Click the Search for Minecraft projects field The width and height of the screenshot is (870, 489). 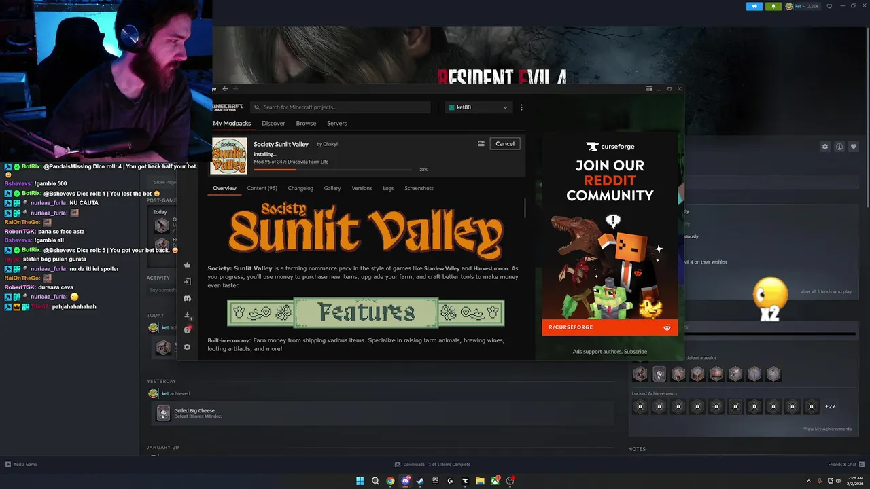(x=341, y=107)
